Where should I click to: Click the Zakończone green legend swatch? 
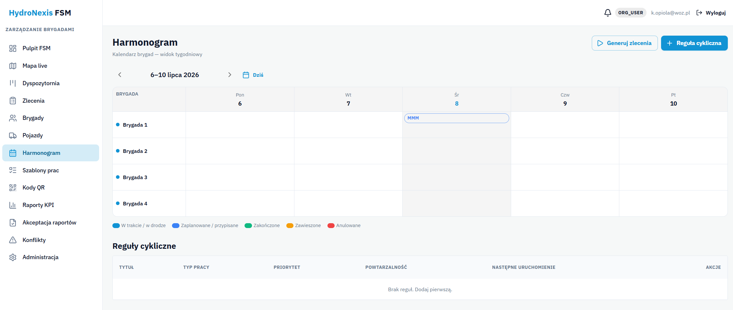pyautogui.click(x=248, y=225)
